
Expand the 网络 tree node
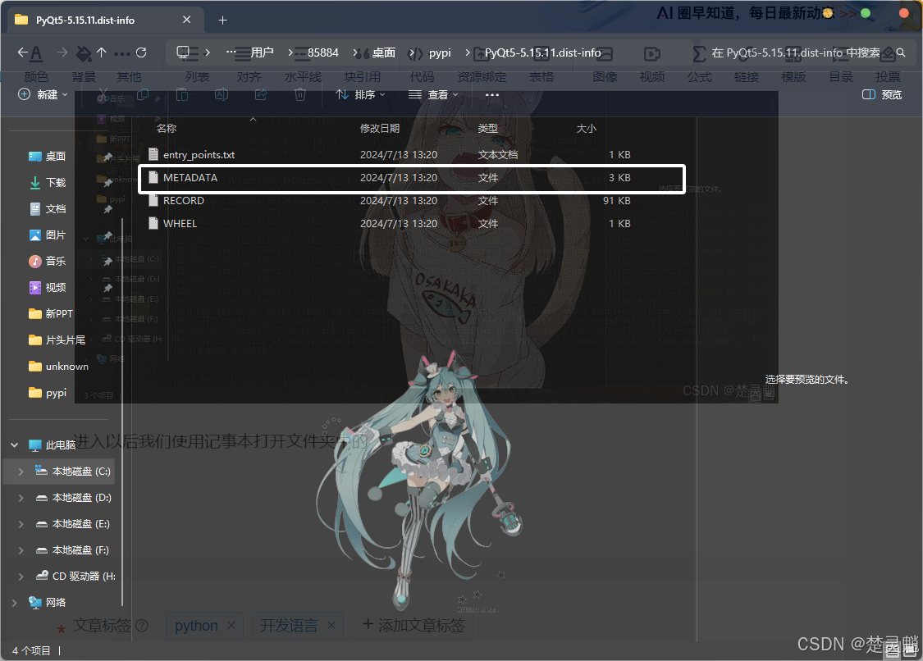pyautogui.click(x=14, y=603)
